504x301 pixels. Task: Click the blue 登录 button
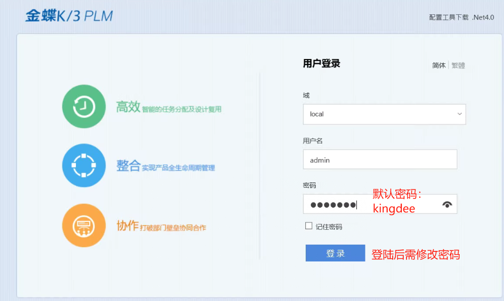335,253
